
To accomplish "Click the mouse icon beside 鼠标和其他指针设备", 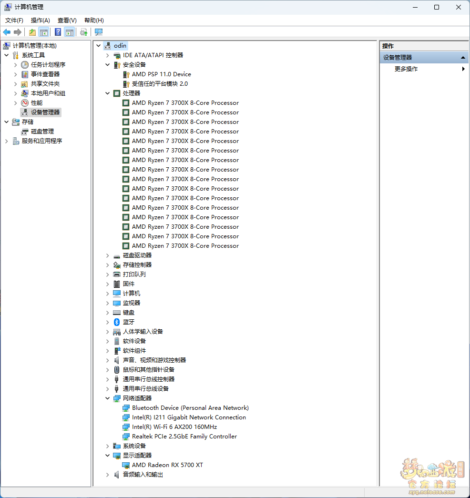I will [x=117, y=370].
